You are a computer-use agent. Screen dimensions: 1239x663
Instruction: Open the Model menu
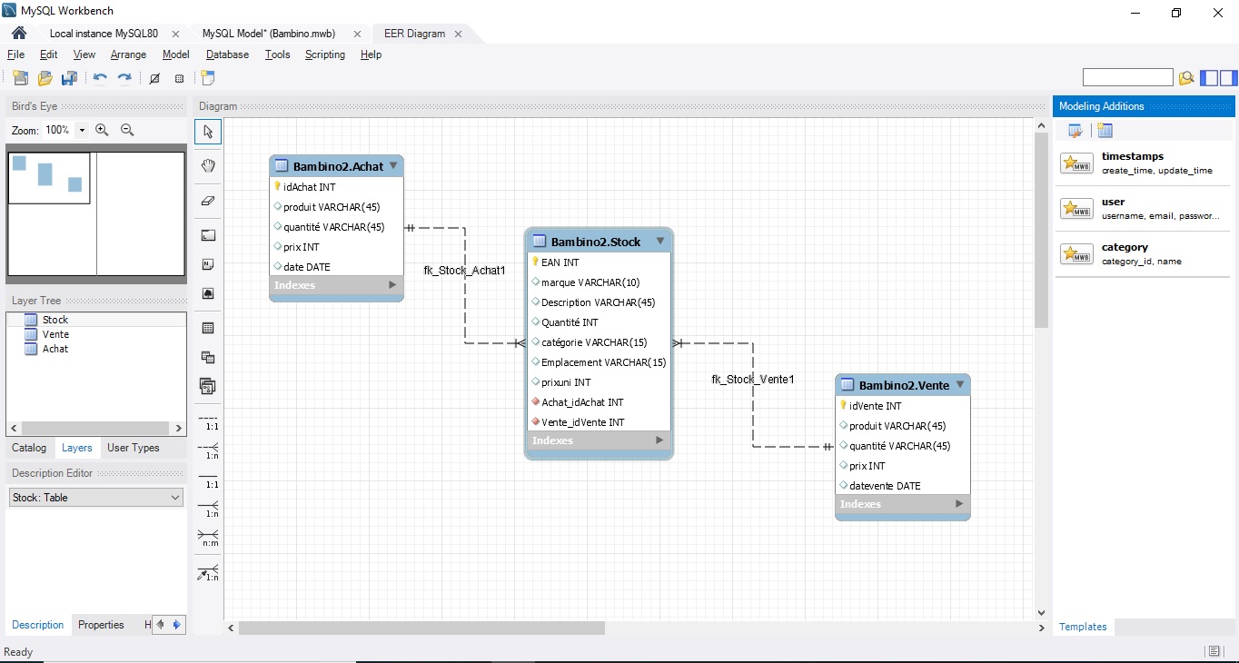tap(176, 54)
